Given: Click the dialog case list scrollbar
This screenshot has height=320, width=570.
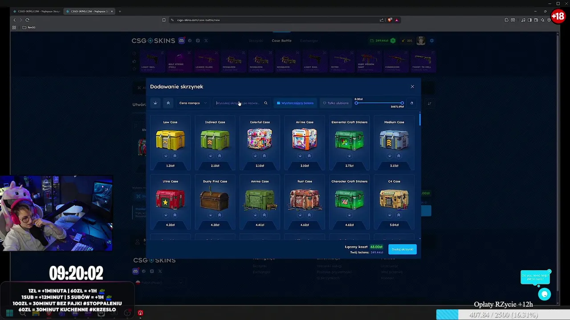Looking at the screenshot, I should click(420, 119).
